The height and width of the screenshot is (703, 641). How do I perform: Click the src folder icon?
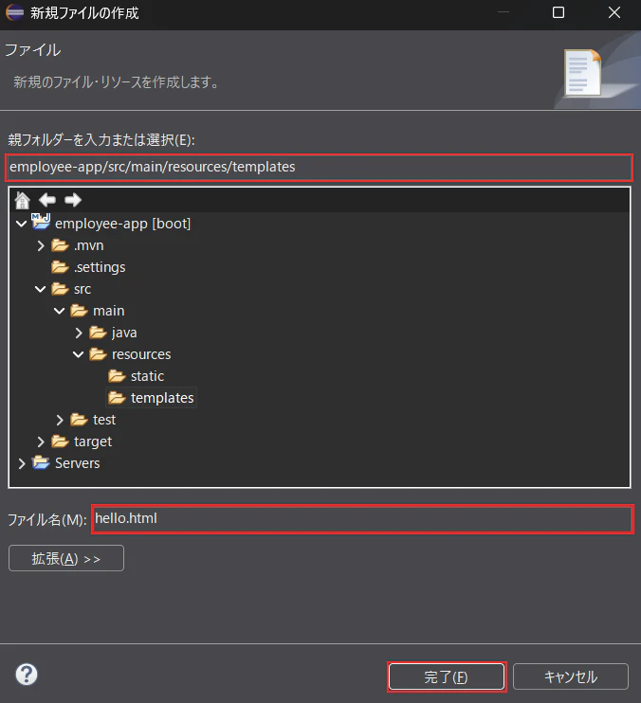[x=60, y=289]
